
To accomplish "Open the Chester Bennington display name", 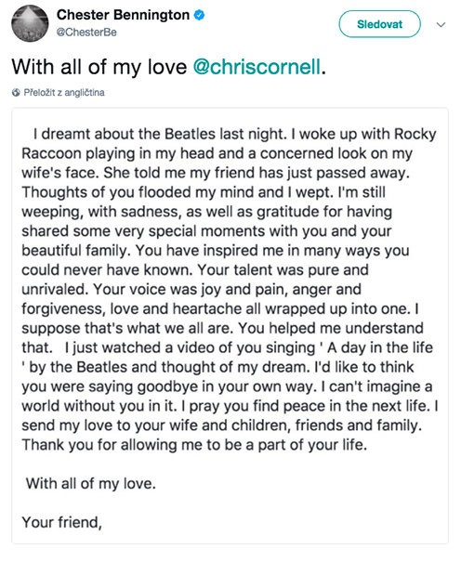I will [x=123, y=15].
